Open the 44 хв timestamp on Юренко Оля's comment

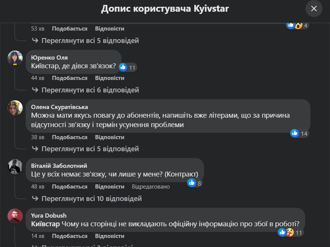(37, 78)
